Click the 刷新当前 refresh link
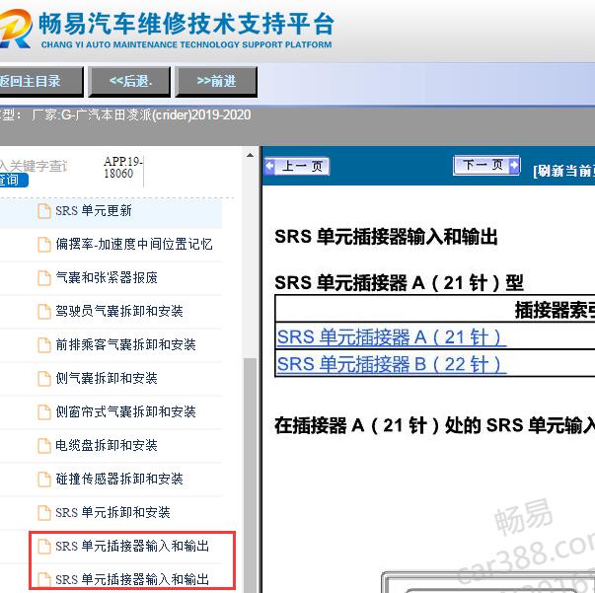This screenshot has height=593, width=595. [563, 171]
